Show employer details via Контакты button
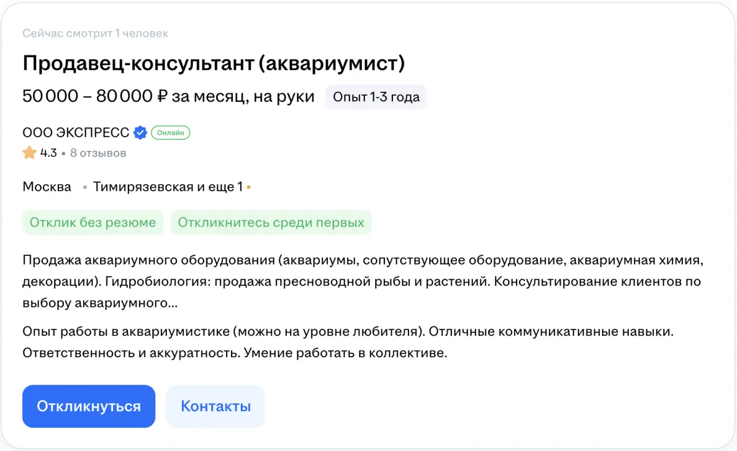The image size is (737, 451). [x=216, y=406]
